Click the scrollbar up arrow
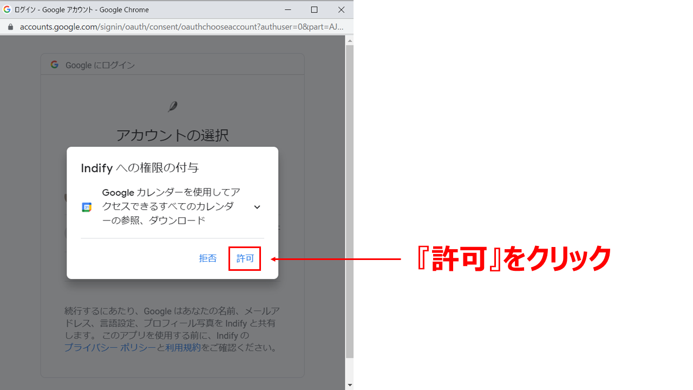The width and height of the screenshot is (693, 390). (349, 41)
